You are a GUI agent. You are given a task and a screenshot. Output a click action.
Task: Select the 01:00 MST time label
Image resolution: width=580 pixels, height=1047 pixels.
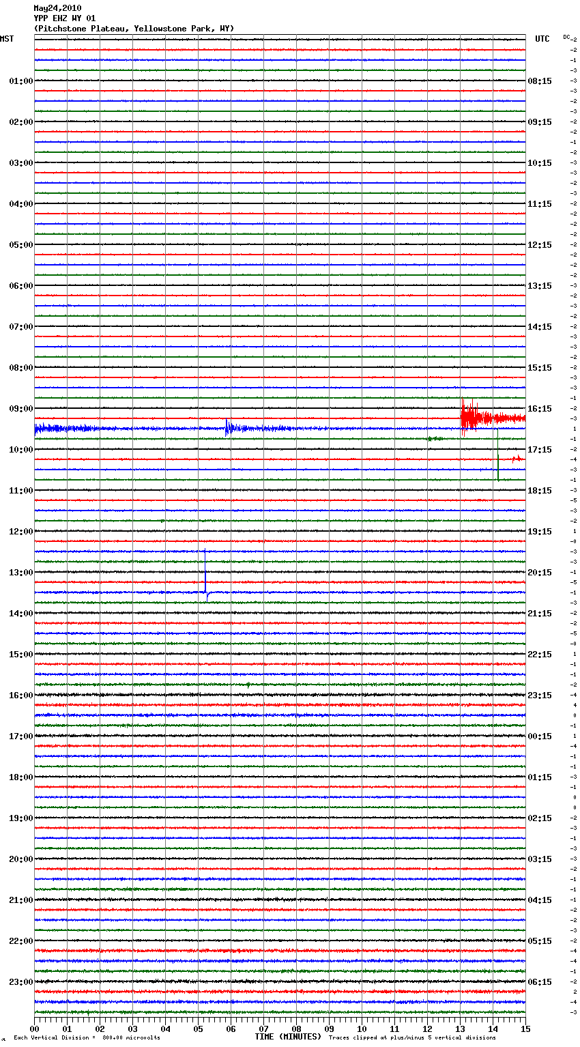21,81
